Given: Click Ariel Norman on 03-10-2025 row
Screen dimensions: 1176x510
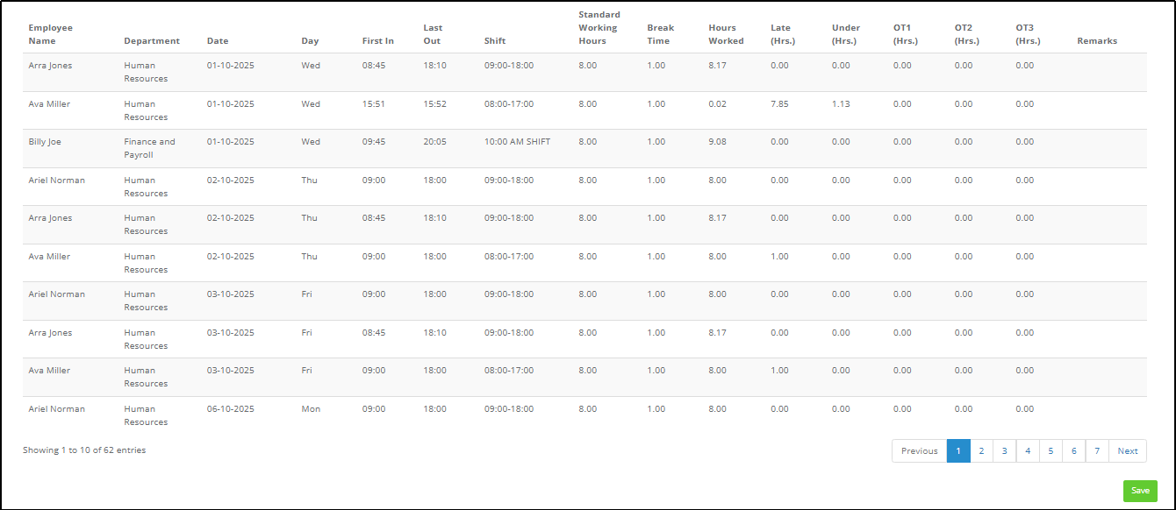Looking at the screenshot, I should pos(57,294).
